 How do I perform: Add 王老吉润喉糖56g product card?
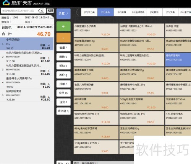point(142,131)
